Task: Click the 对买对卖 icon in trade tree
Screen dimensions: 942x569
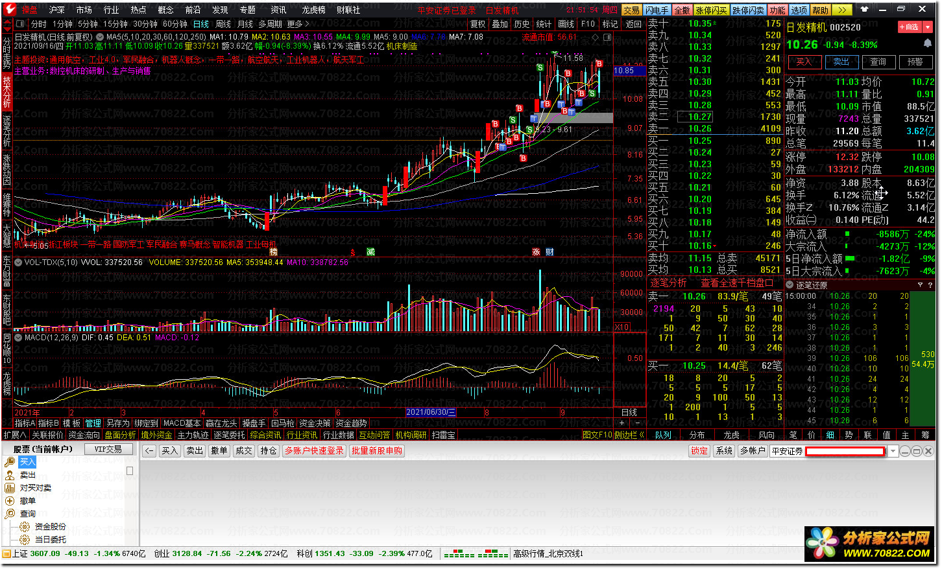Action: point(10,488)
